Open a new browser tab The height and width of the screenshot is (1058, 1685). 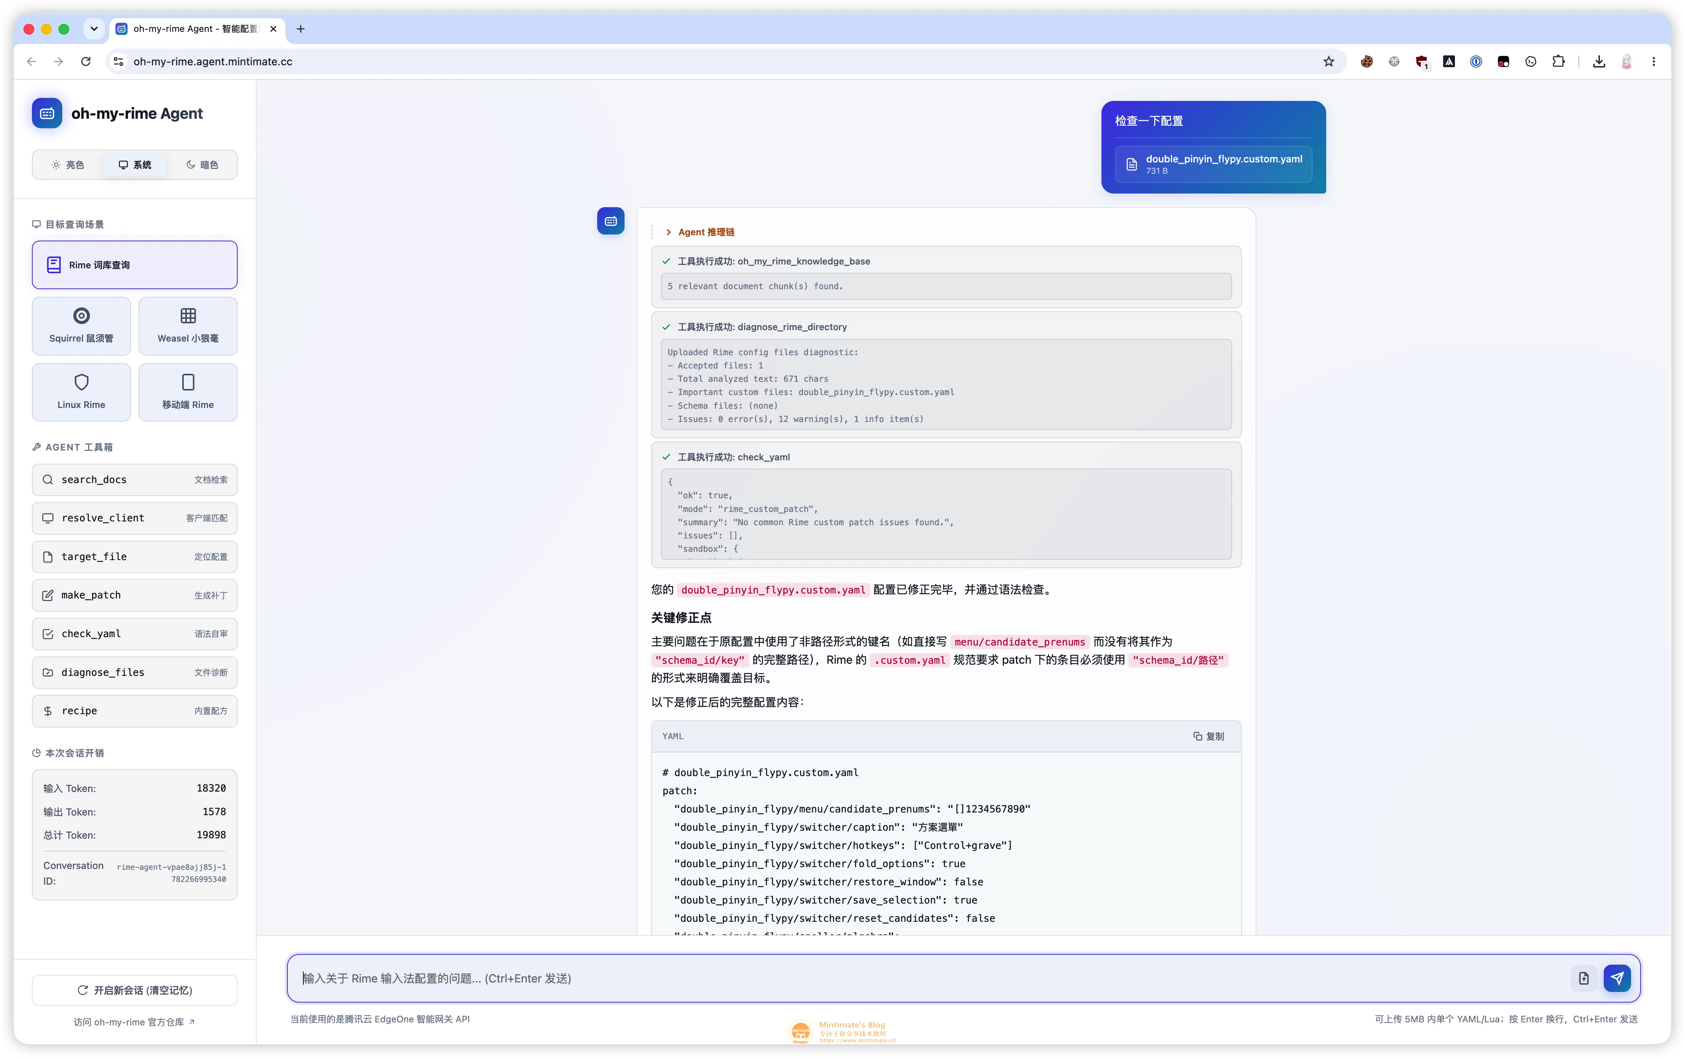(301, 29)
